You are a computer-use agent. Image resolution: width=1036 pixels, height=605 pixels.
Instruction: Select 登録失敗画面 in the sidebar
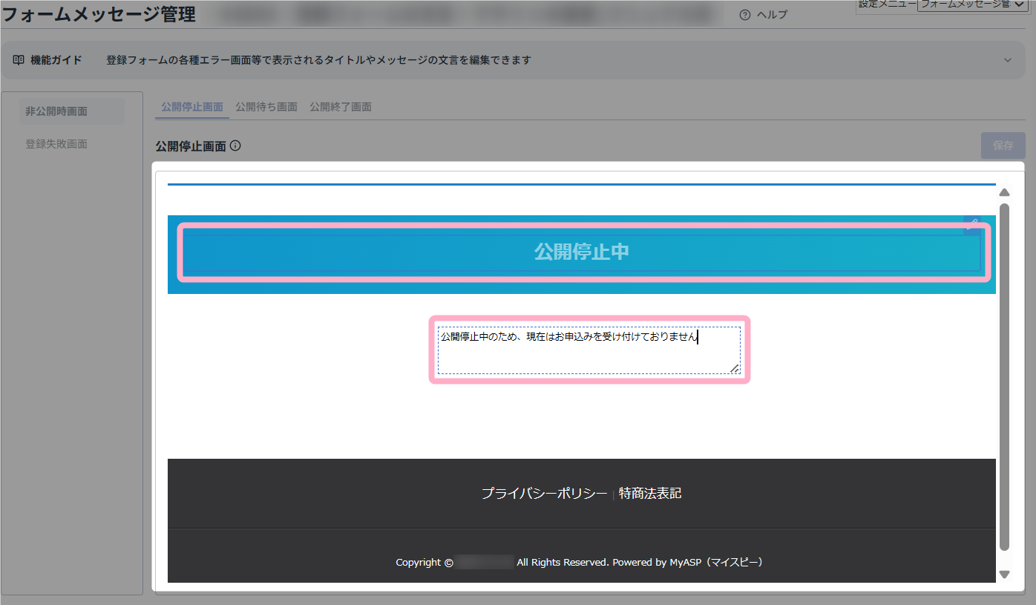coord(56,144)
